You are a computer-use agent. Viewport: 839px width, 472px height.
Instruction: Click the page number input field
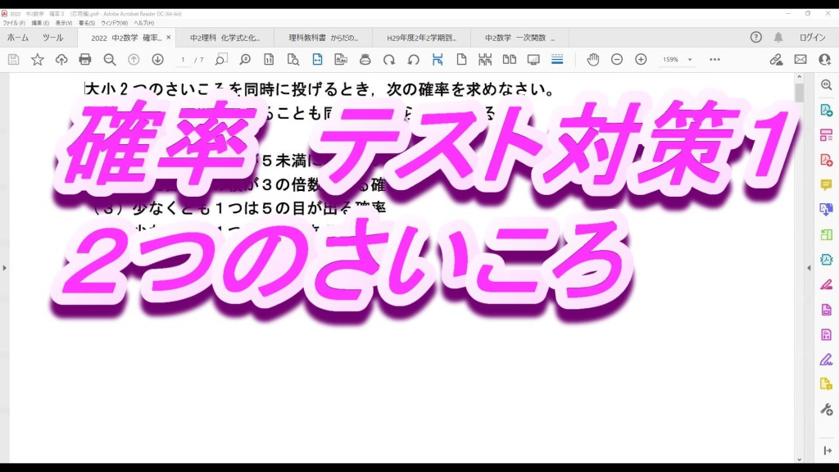click(x=184, y=60)
